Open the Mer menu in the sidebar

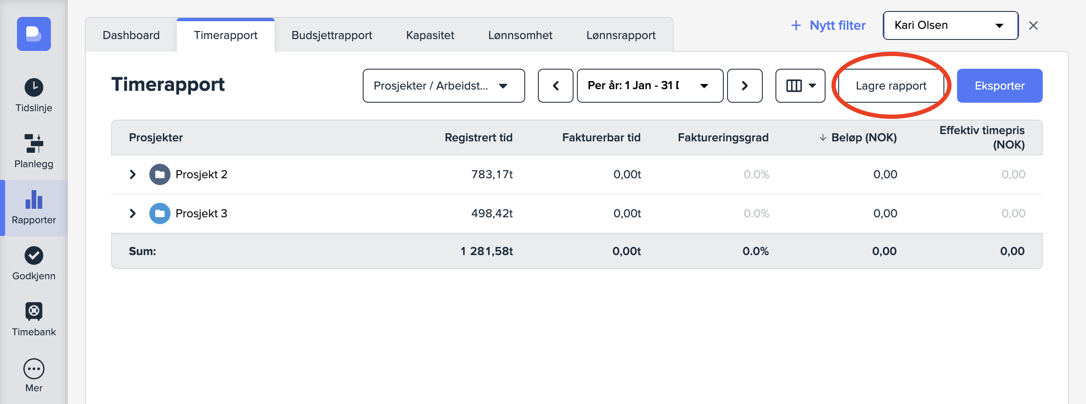(x=34, y=373)
